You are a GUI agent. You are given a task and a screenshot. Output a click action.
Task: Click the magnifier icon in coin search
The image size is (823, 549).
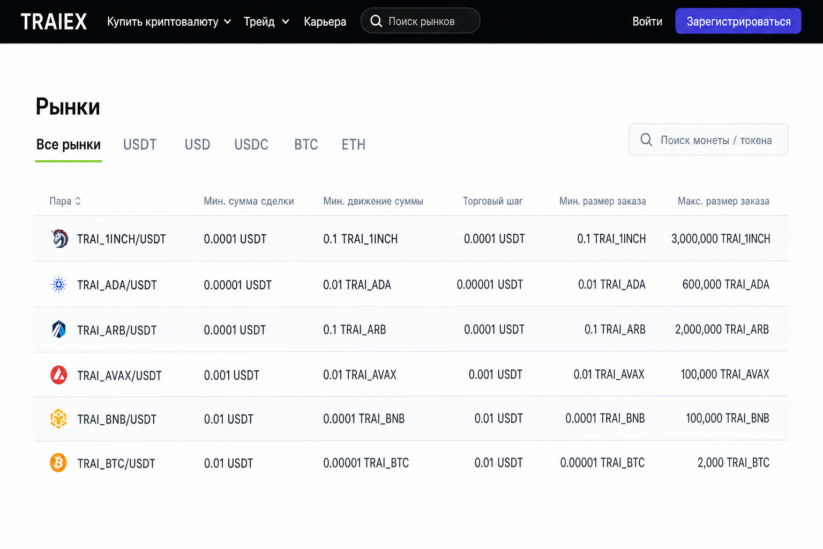[646, 140]
